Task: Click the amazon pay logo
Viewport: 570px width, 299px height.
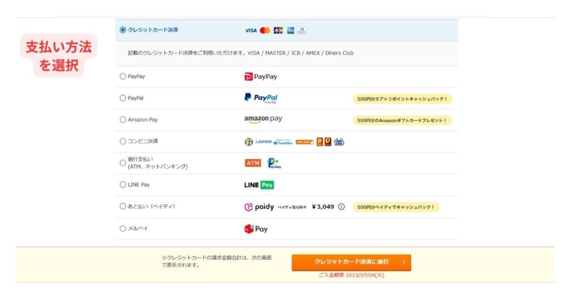Action: [x=263, y=119]
